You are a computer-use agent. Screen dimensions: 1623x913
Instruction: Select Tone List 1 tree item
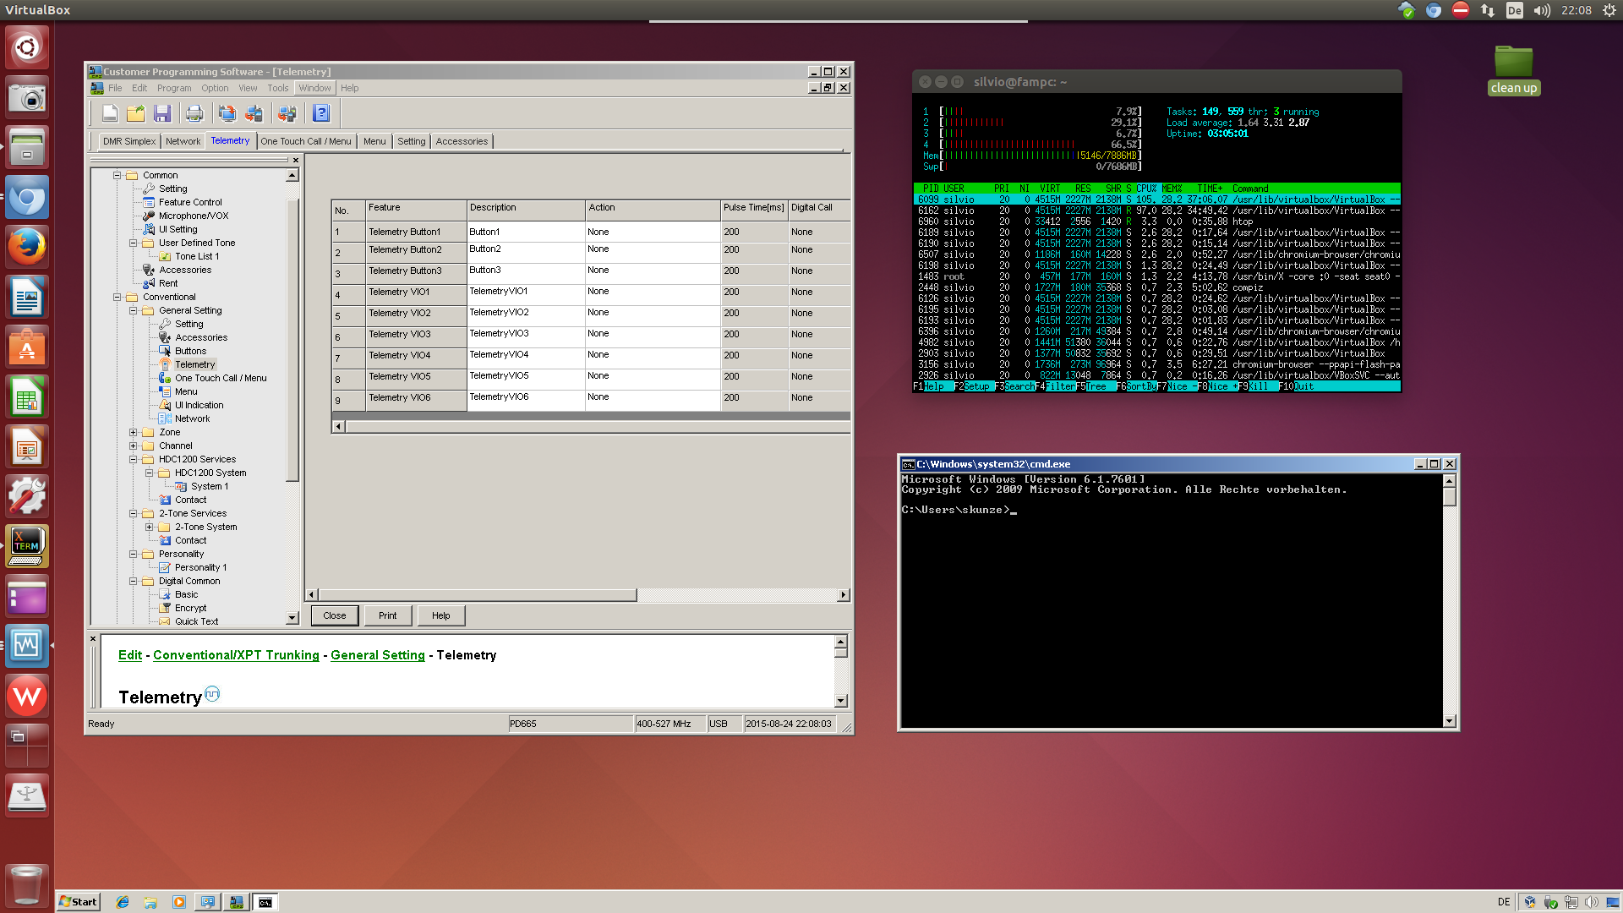tap(196, 256)
